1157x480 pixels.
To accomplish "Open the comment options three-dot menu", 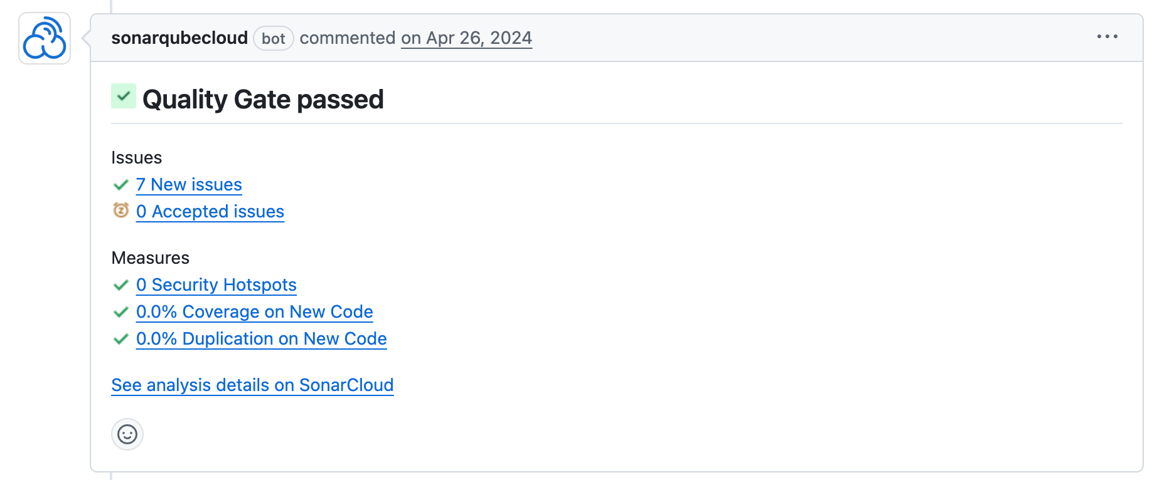I will click(x=1107, y=37).
